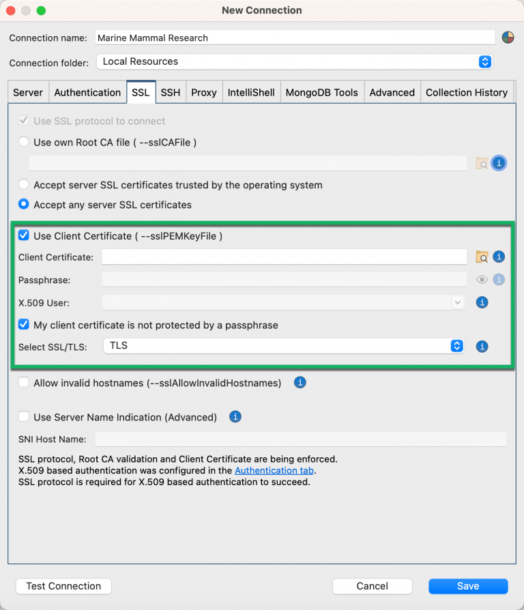Click inside the Connection name field

coord(293,38)
